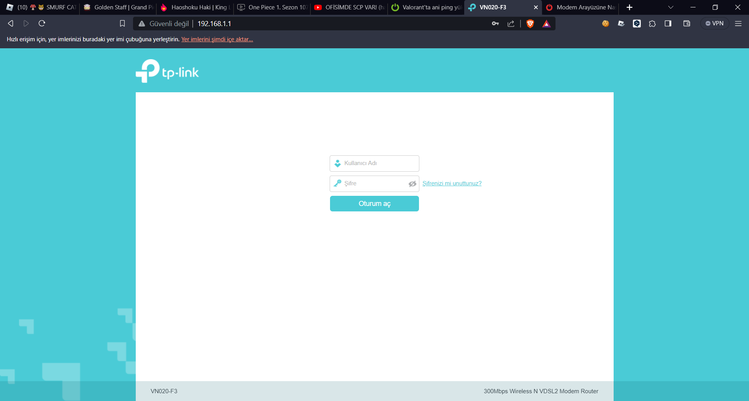Switch to the SMURF CAT tab
The width and height of the screenshot is (749, 401).
click(41, 7)
